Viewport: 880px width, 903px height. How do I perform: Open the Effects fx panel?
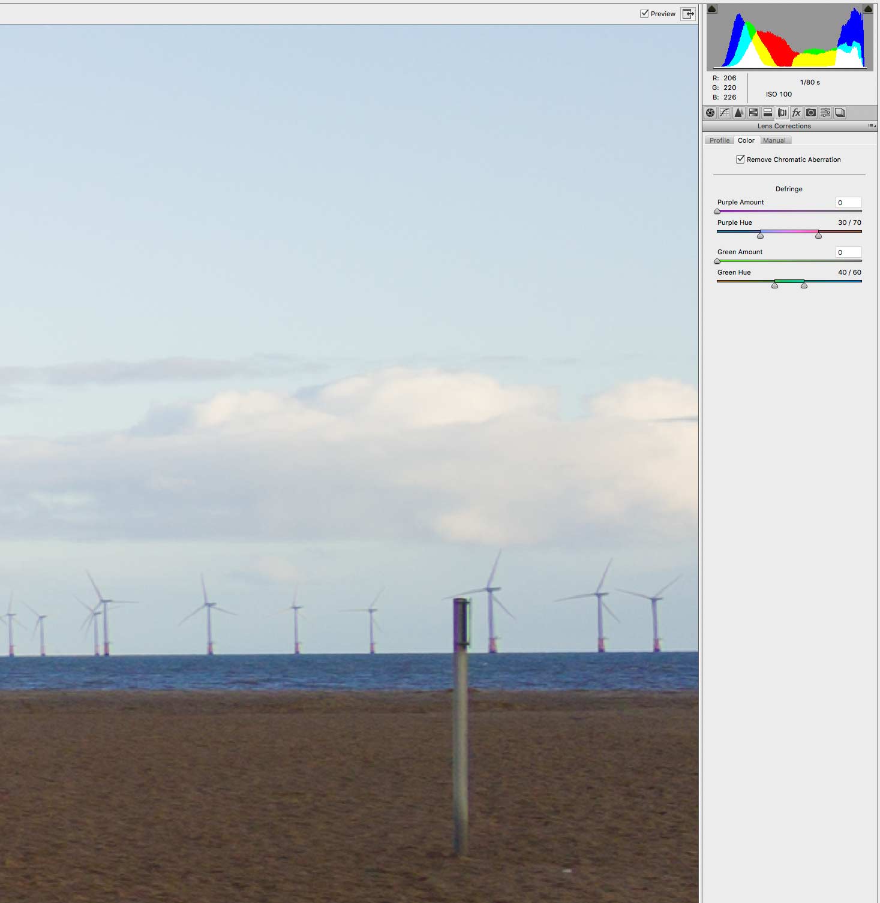(x=797, y=113)
